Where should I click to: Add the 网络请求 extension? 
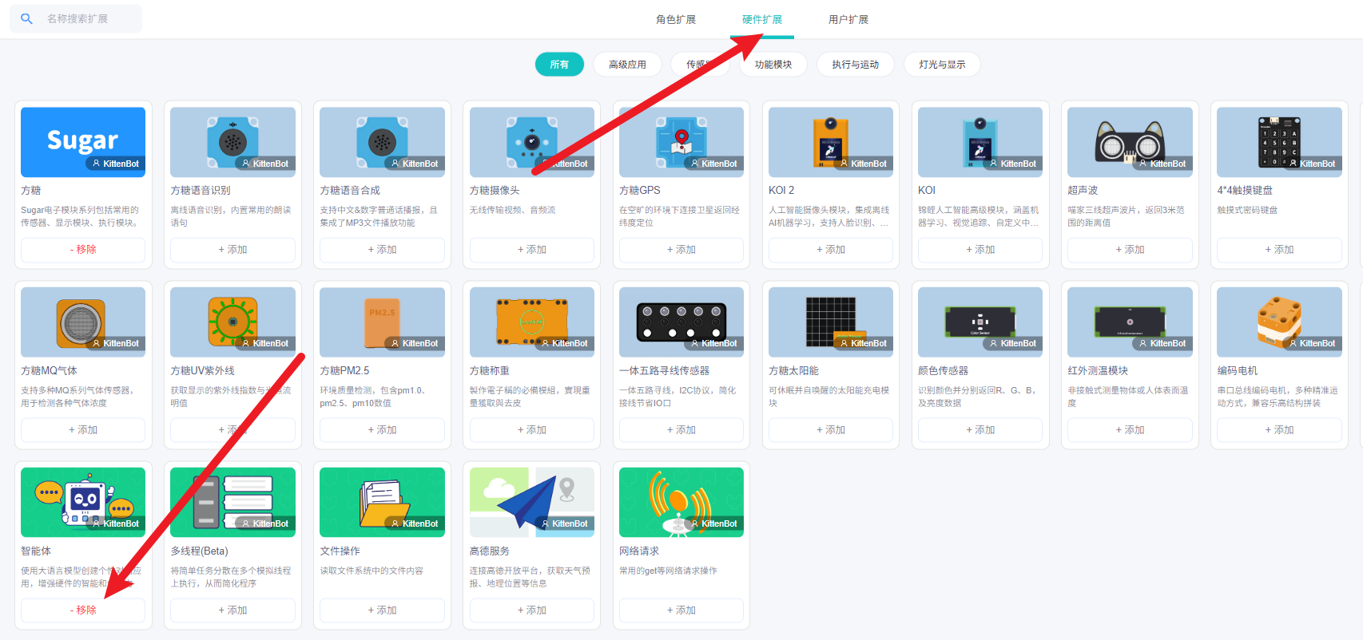681,610
